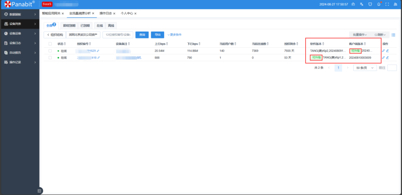Sort by 当前连接数 column
This screenshot has width=402, height=195.
(x=268, y=44)
